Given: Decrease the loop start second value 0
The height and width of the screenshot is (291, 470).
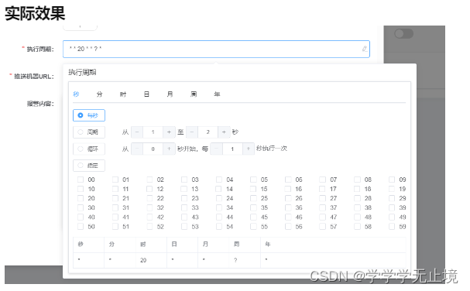Looking at the screenshot, I should (137, 149).
